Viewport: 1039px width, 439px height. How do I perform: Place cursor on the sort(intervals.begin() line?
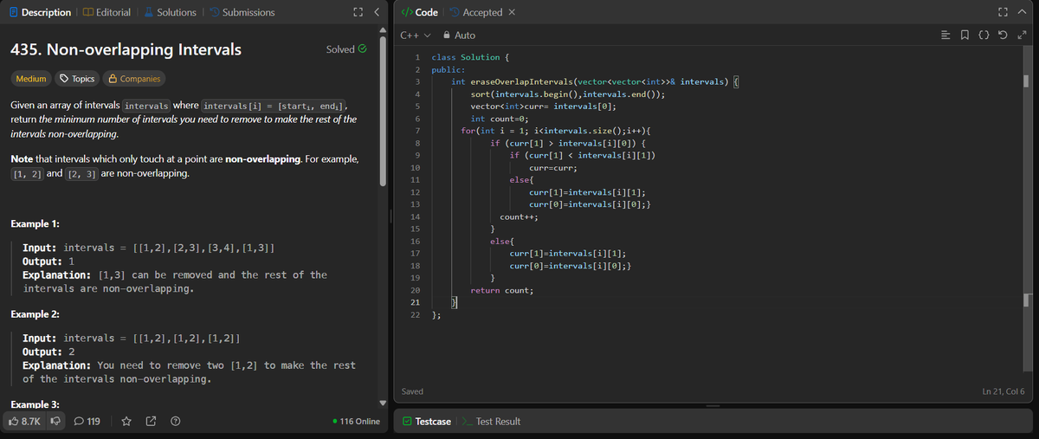pyautogui.click(x=567, y=94)
